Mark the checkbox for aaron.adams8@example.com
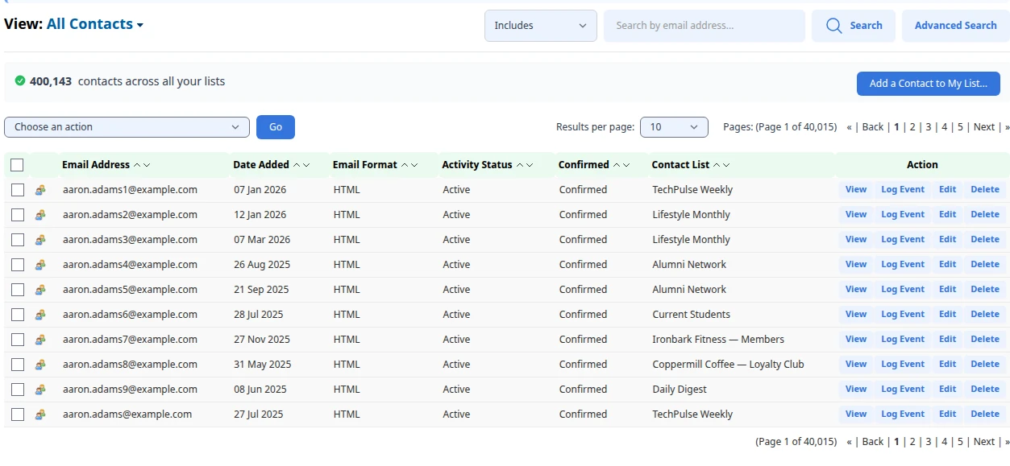 (18, 365)
